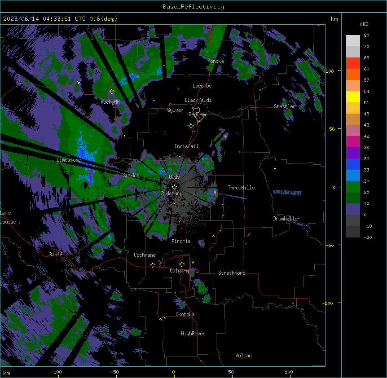Click the km unit label at bottom left
Screen dimensions: 387x378
(x=7, y=373)
